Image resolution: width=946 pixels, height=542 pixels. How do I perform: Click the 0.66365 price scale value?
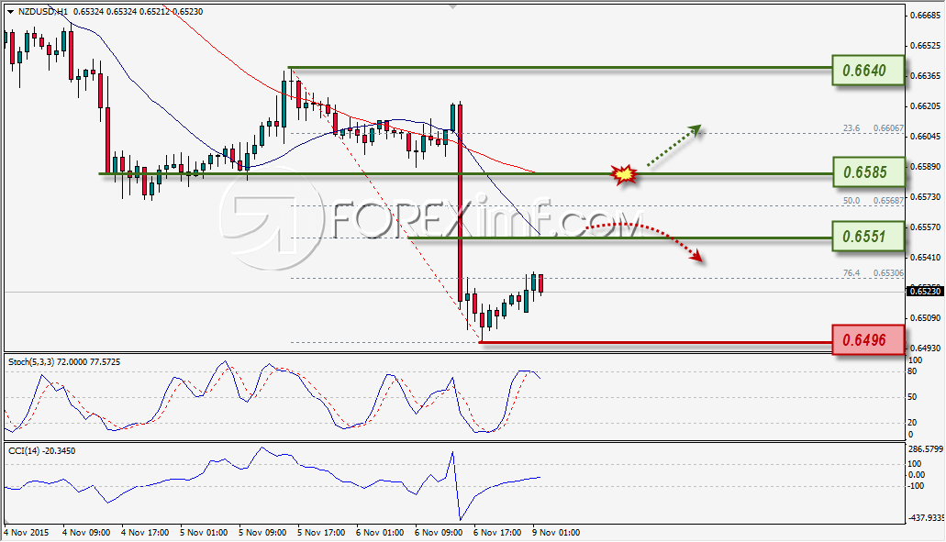pos(925,76)
